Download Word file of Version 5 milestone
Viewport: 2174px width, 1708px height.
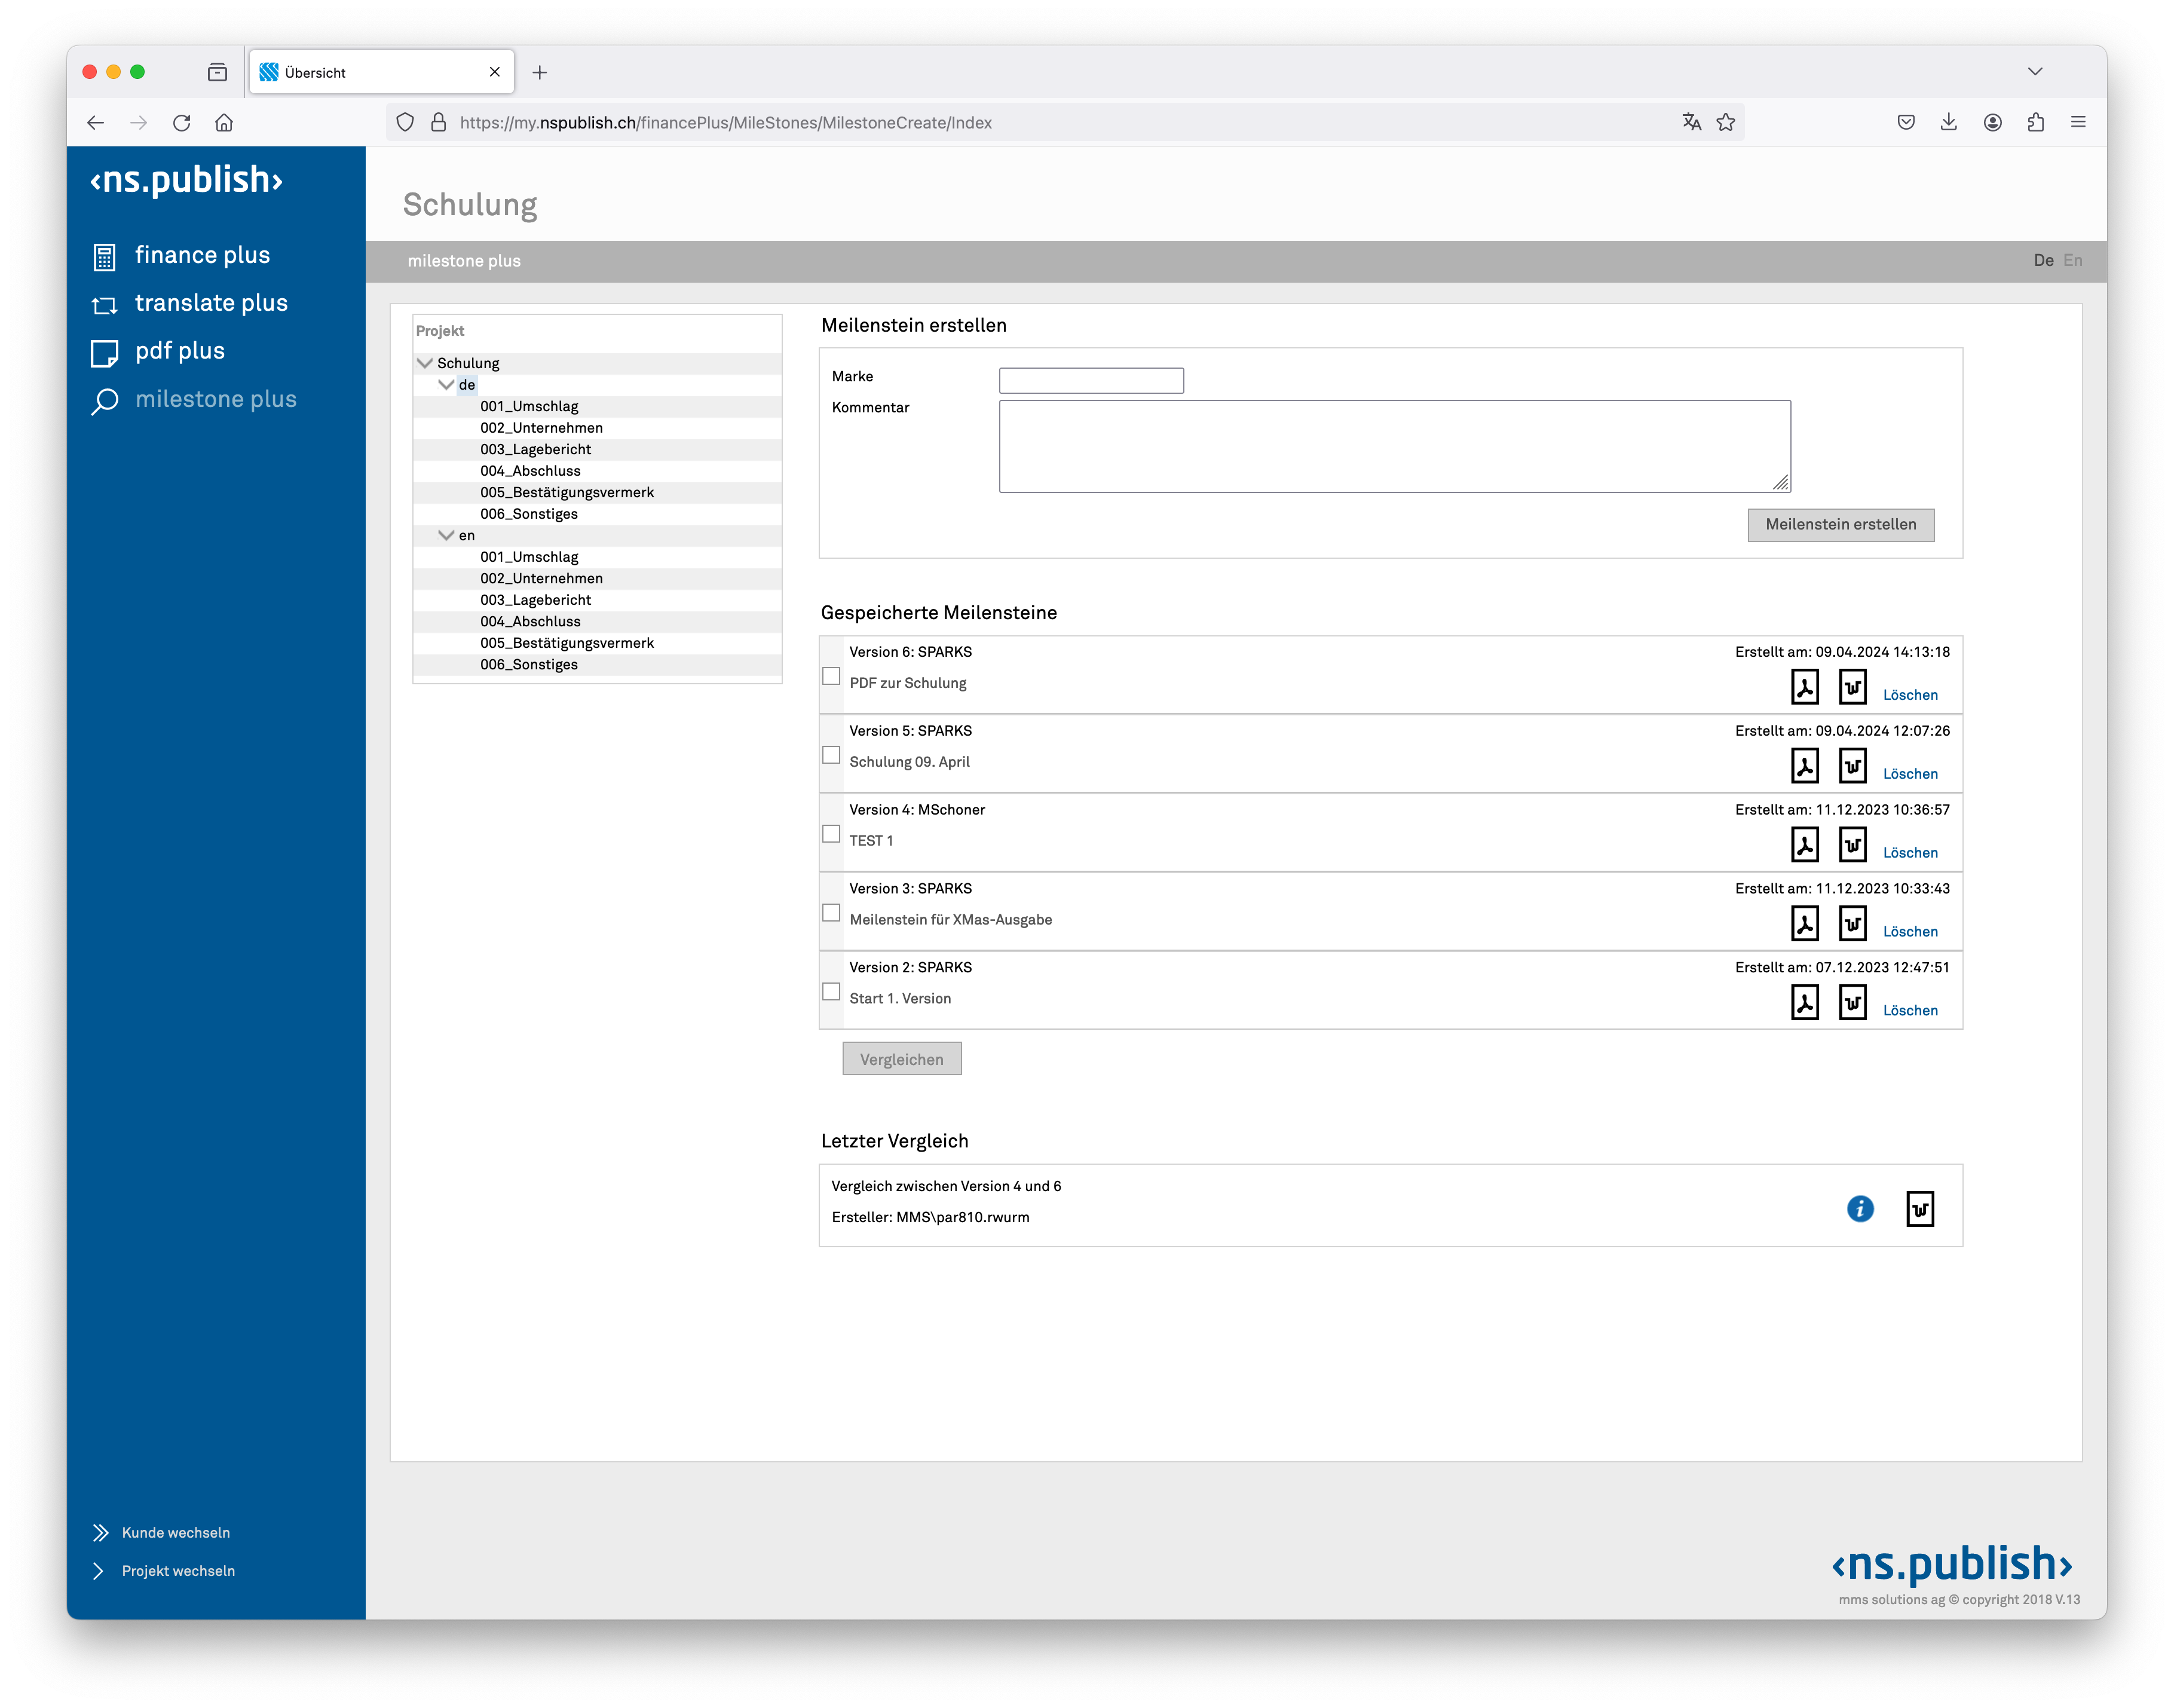1852,766
